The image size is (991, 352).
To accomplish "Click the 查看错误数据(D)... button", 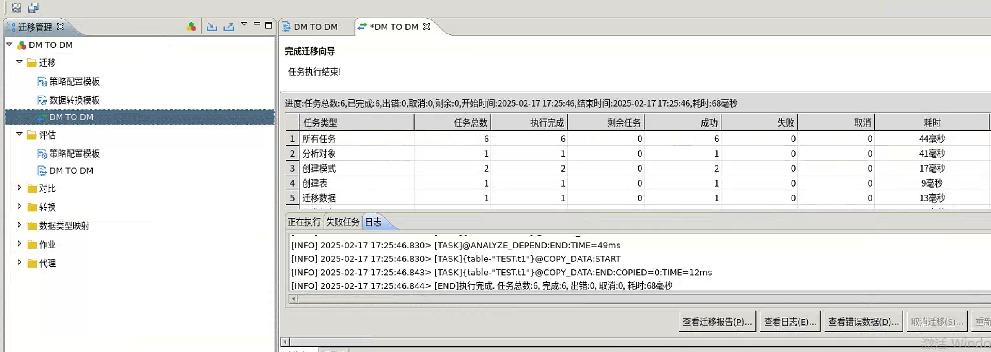I will [x=863, y=322].
